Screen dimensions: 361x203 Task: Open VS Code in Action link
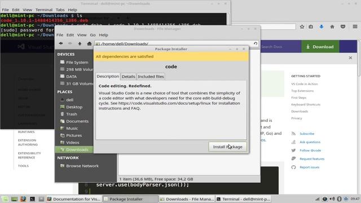(x=305, y=84)
